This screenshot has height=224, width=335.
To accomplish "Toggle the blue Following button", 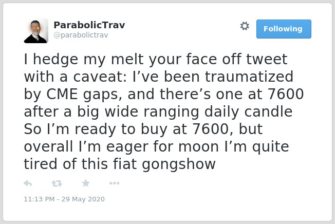I will point(284,29).
